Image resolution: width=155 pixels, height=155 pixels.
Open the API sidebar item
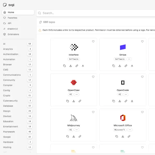point(18,23)
